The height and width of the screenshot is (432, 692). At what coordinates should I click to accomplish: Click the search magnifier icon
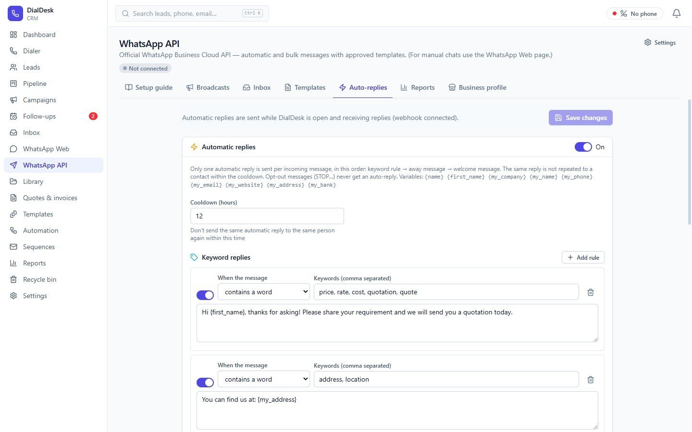125,13
